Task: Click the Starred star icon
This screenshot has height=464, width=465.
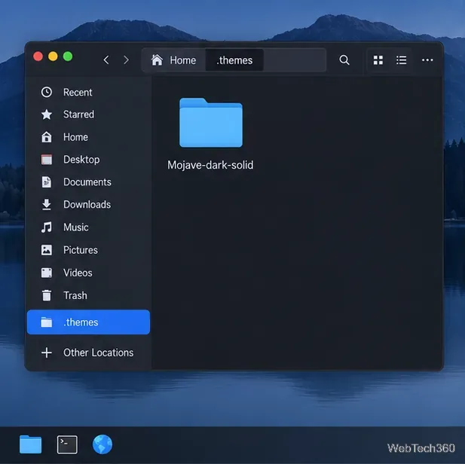Action: tap(47, 114)
